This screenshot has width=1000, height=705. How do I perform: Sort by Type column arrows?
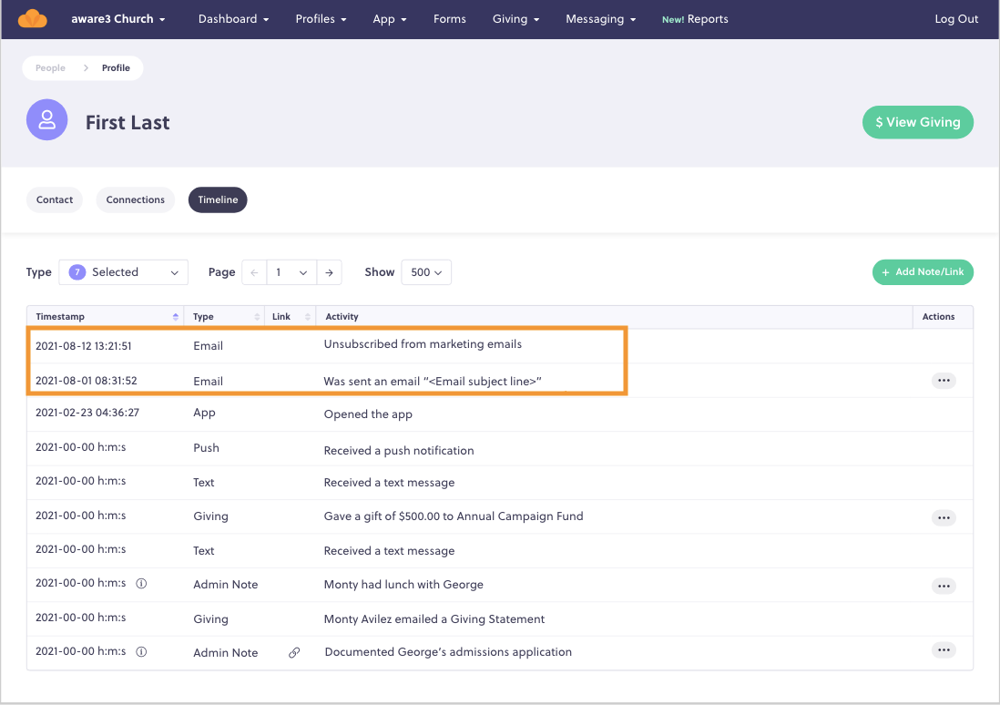[257, 317]
